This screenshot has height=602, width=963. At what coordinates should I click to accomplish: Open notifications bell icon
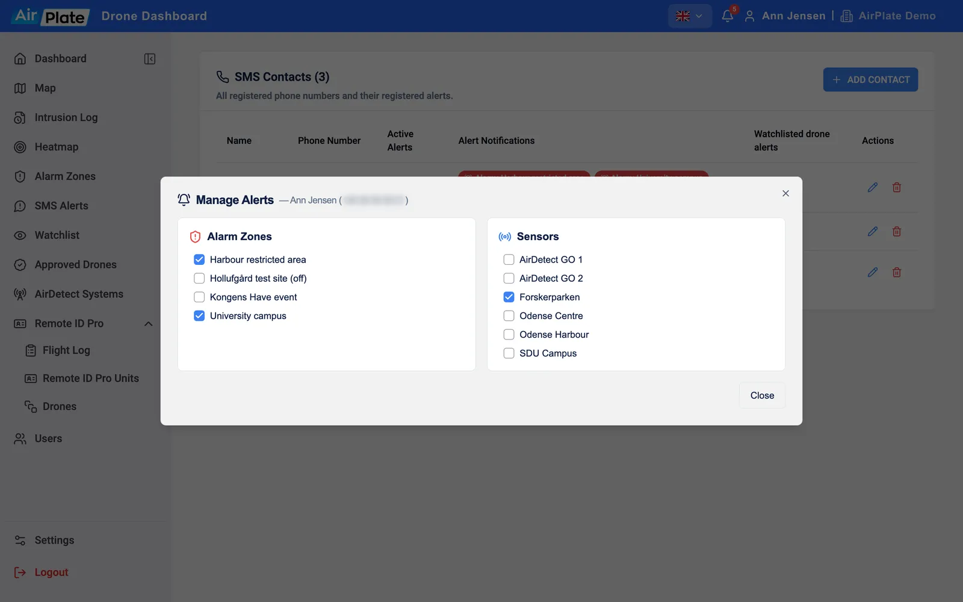pos(728,16)
